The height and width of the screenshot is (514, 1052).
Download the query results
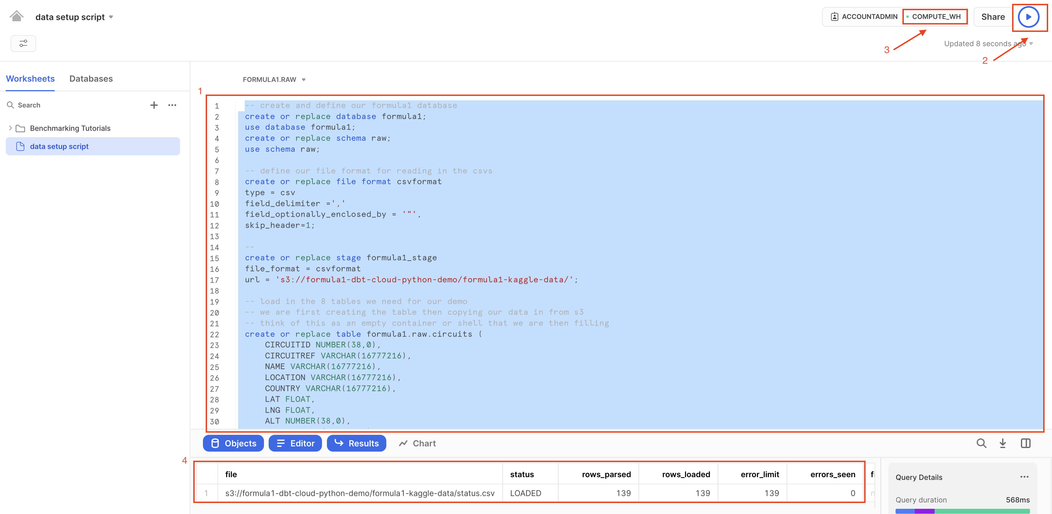tap(1003, 443)
